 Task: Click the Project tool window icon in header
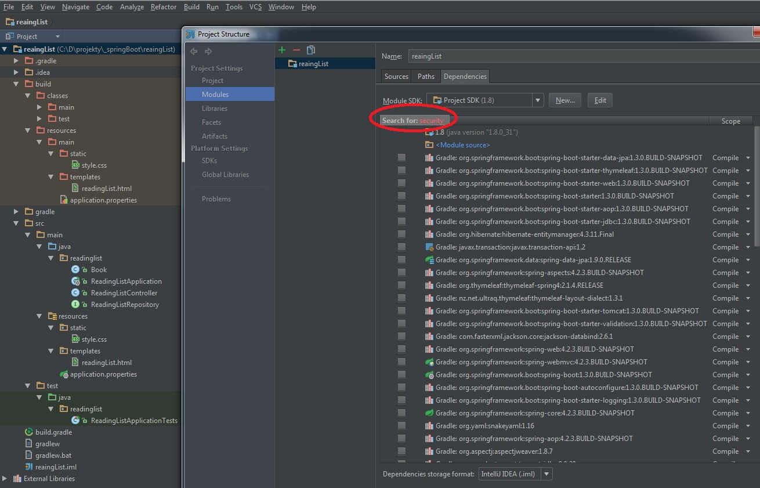point(9,37)
